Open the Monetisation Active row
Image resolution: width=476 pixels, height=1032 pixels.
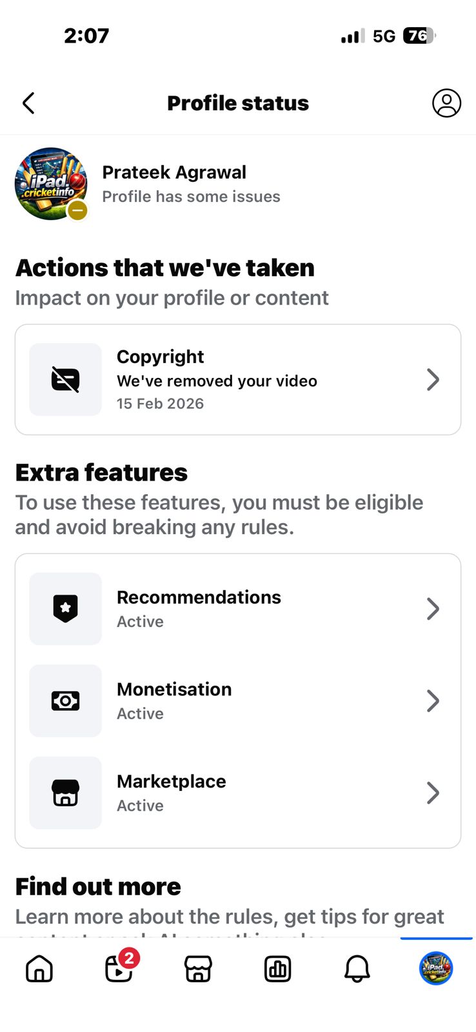pyautogui.click(x=239, y=701)
